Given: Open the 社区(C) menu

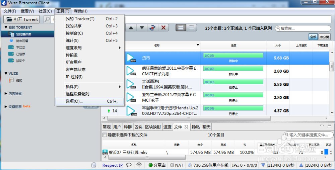Looking at the screenshot, I should pyautogui.click(x=45, y=11).
